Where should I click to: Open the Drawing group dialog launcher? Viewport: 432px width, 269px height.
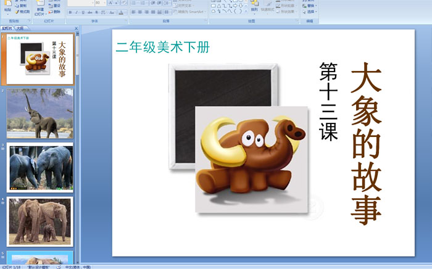pos(297,21)
